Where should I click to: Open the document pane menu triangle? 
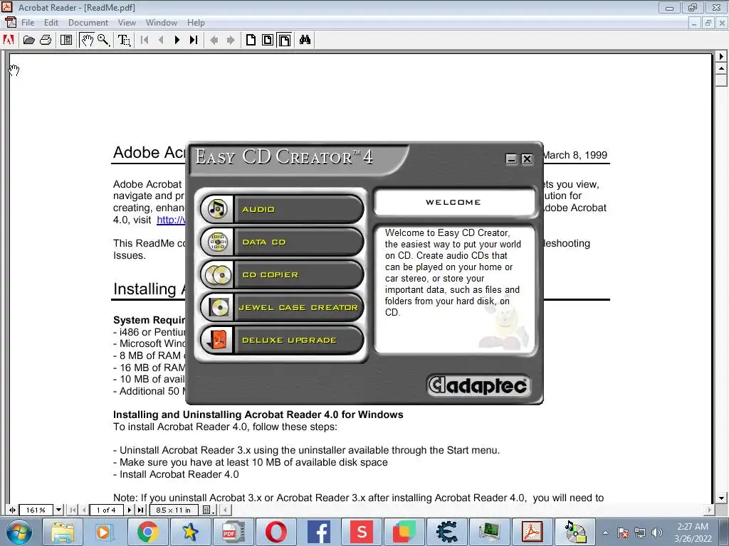click(x=721, y=56)
